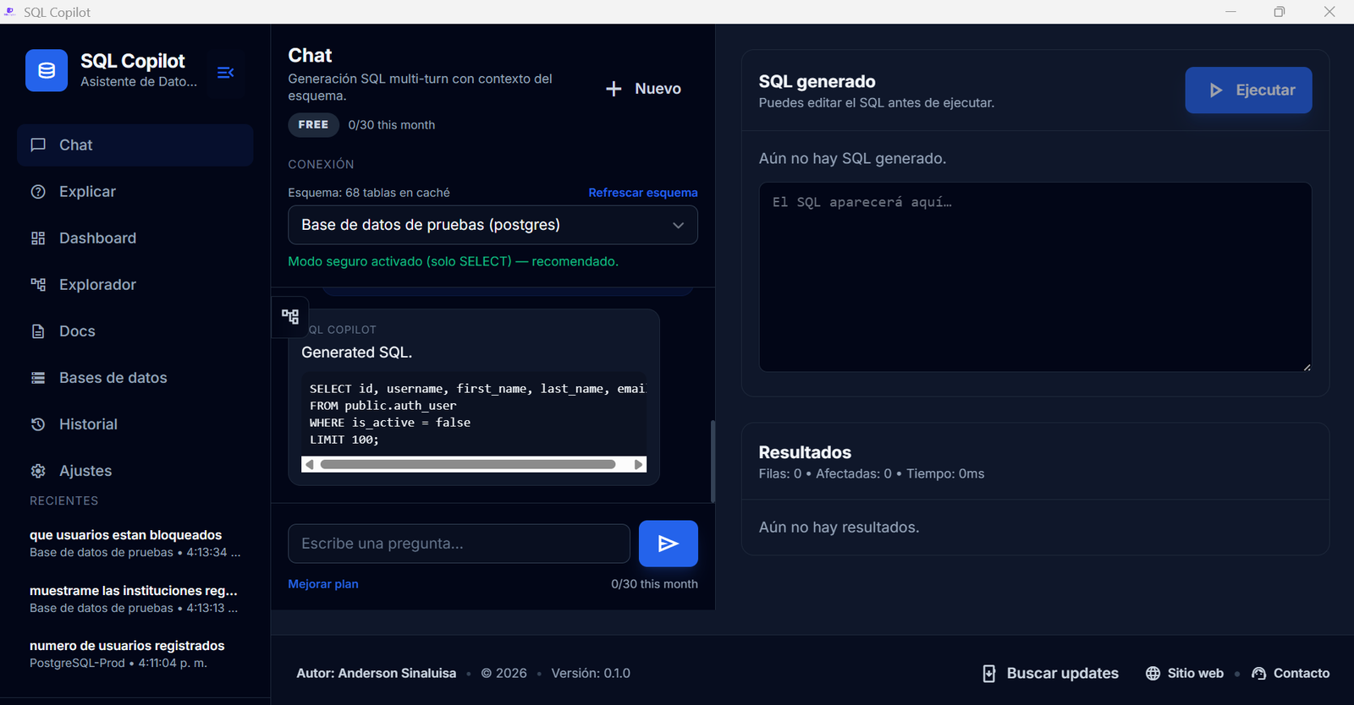Click the FREE plan badge
The height and width of the screenshot is (705, 1354).
click(x=313, y=125)
